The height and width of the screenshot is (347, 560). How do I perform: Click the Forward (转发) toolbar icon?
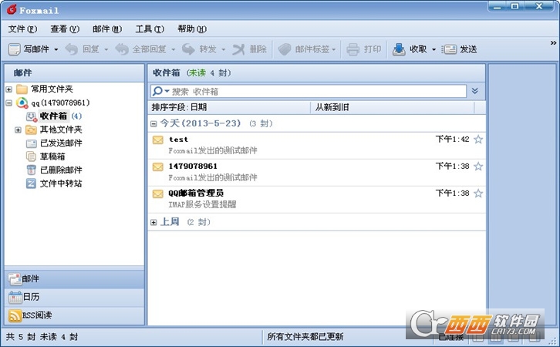pos(188,49)
